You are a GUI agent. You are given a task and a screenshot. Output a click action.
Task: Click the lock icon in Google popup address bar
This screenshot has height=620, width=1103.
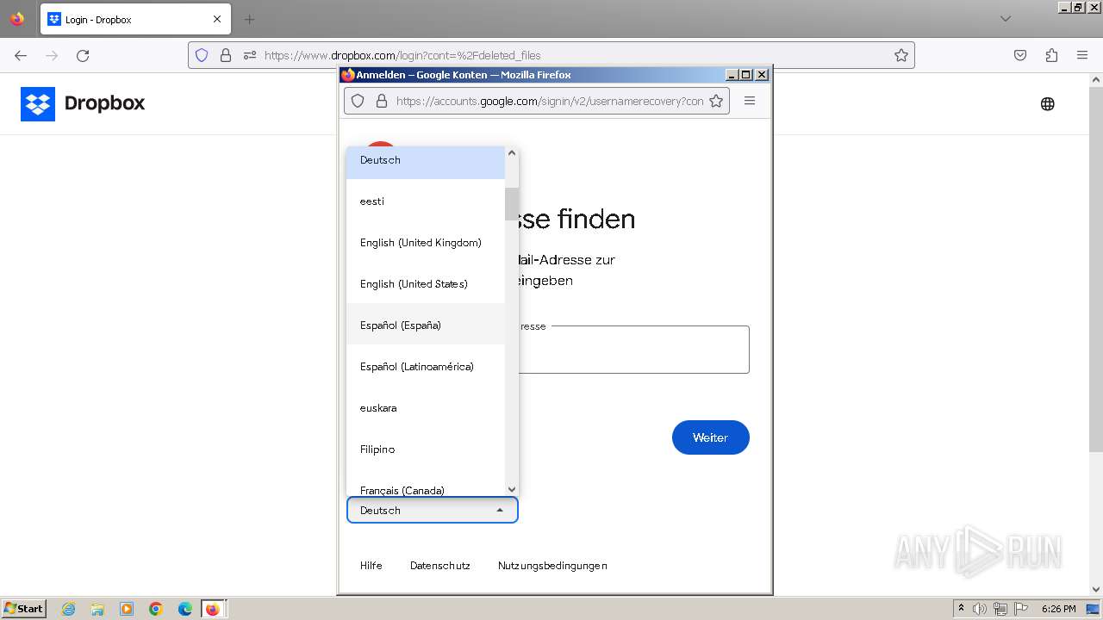click(x=382, y=101)
